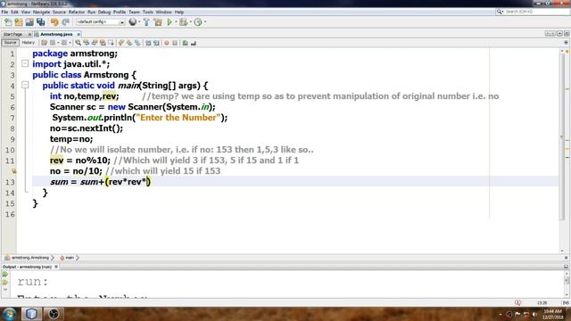Viewport: 571px width, 321px height.
Task: Click line 13 sum statement in editor
Action: (x=100, y=182)
